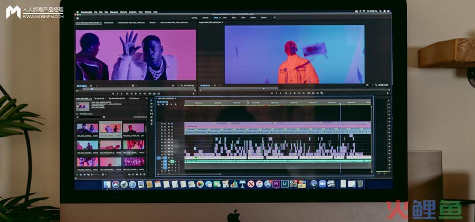This screenshot has height=222, width=475.
Task: Select the Razor tool
Action: coord(151,110)
